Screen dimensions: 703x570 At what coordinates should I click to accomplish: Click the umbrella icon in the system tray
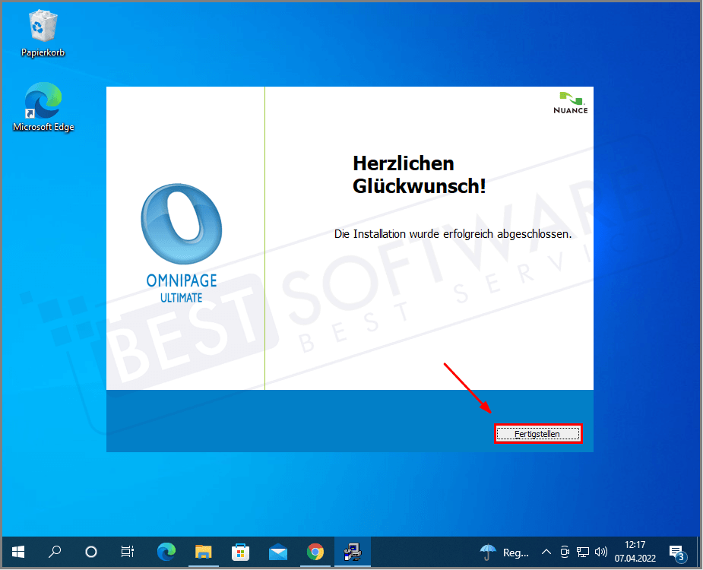click(x=487, y=552)
